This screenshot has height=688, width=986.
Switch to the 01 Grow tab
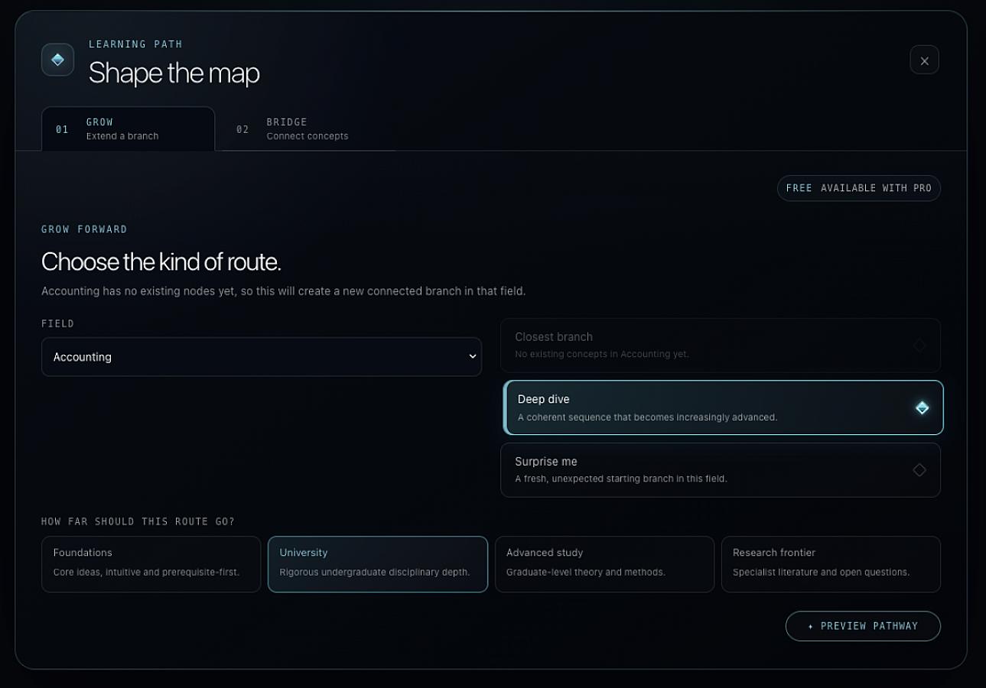129,128
